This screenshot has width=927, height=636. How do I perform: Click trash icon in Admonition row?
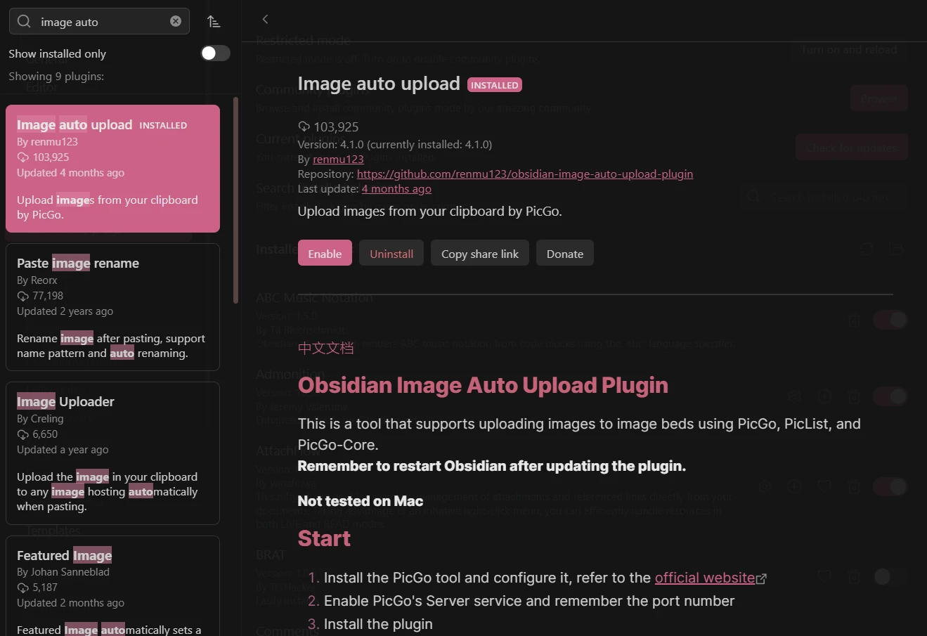coord(854,396)
